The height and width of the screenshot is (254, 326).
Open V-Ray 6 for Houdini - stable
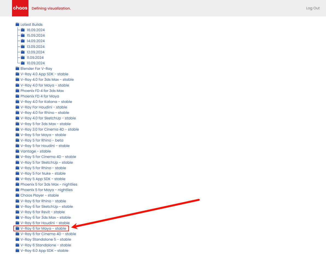click(45, 223)
